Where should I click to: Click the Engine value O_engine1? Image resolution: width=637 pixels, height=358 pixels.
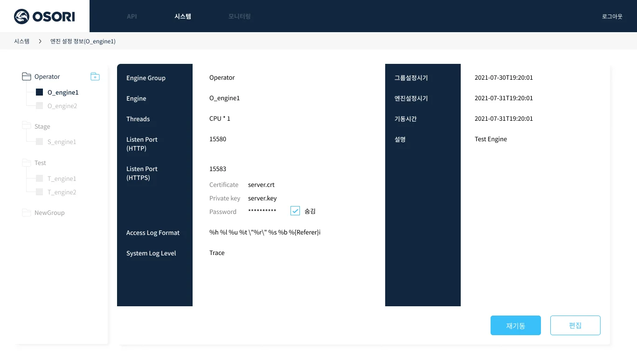(x=224, y=98)
